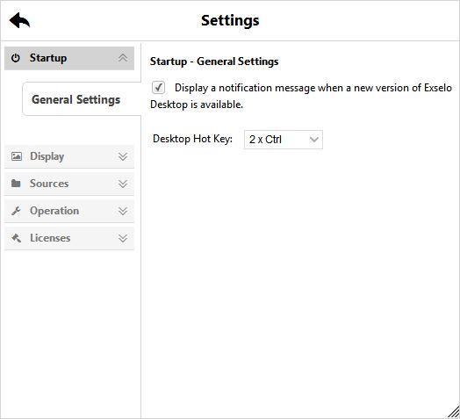The image size is (460, 419).
Task: Click the Display picture icon
Action: pos(17,156)
